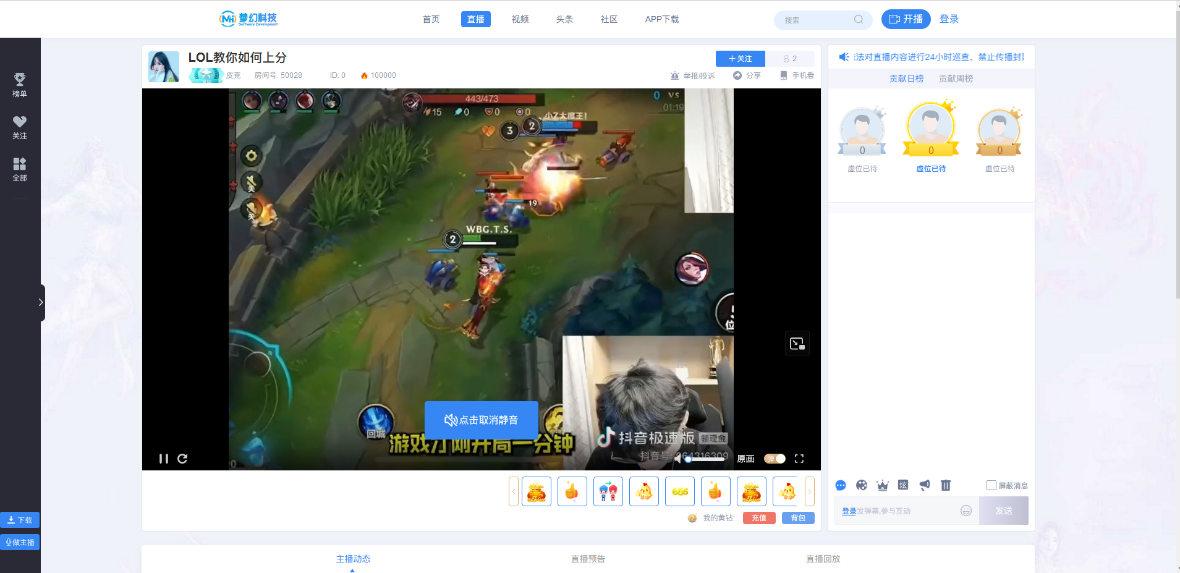Open the 视频 nav item
1180x573 pixels.
(520, 19)
